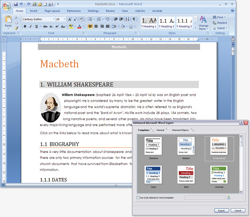
Task: Switch to Attached Objects tab
Action: pyautogui.click(x=180, y=130)
